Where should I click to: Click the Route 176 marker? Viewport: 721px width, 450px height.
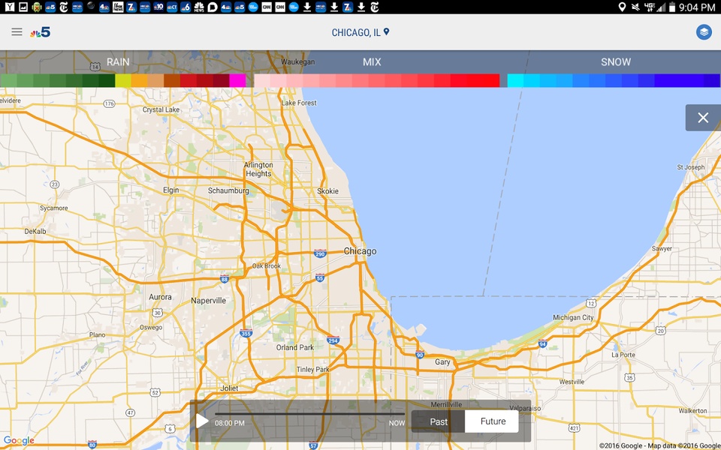pos(109,103)
